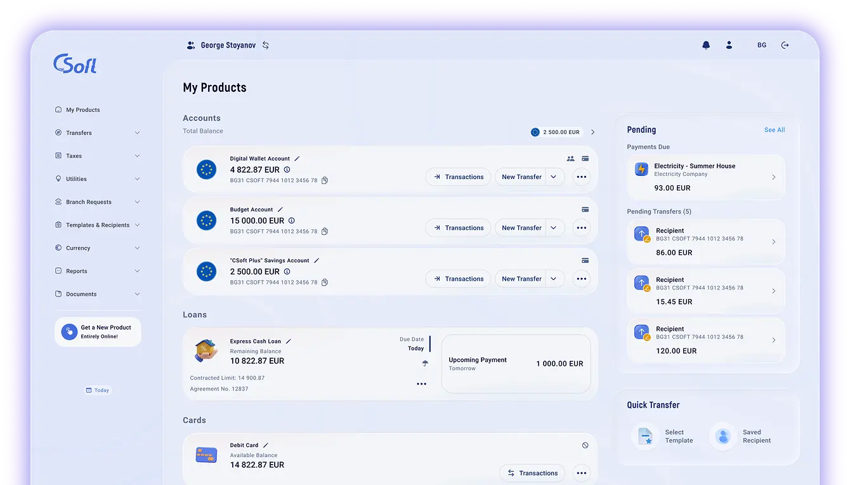This screenshot has width=850, height=485.
Task: Open more options for Debit Card
Action: [x=582, y=473]
